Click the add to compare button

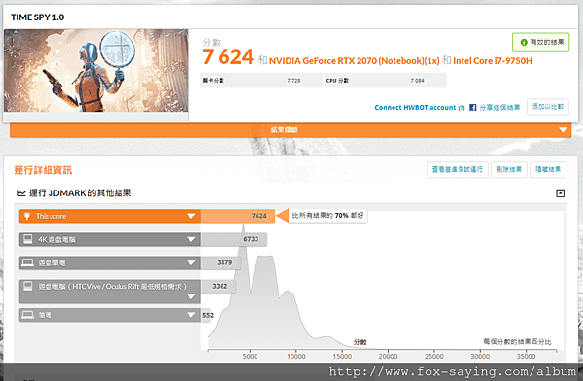coord(548,107)
